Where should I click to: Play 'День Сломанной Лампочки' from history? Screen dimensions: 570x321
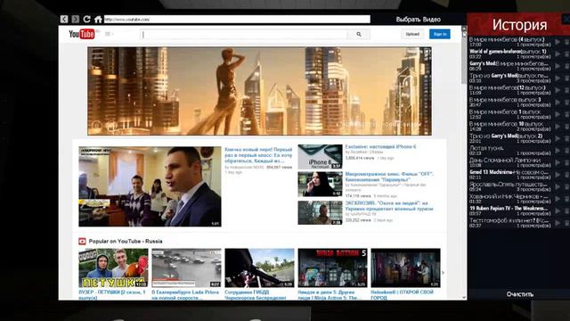(x=558, y=162)
